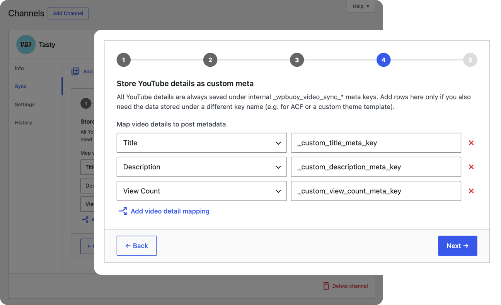Open the View Count detail dropdown
This screenshot has height=305, width=501.
(x=202, y=191)
